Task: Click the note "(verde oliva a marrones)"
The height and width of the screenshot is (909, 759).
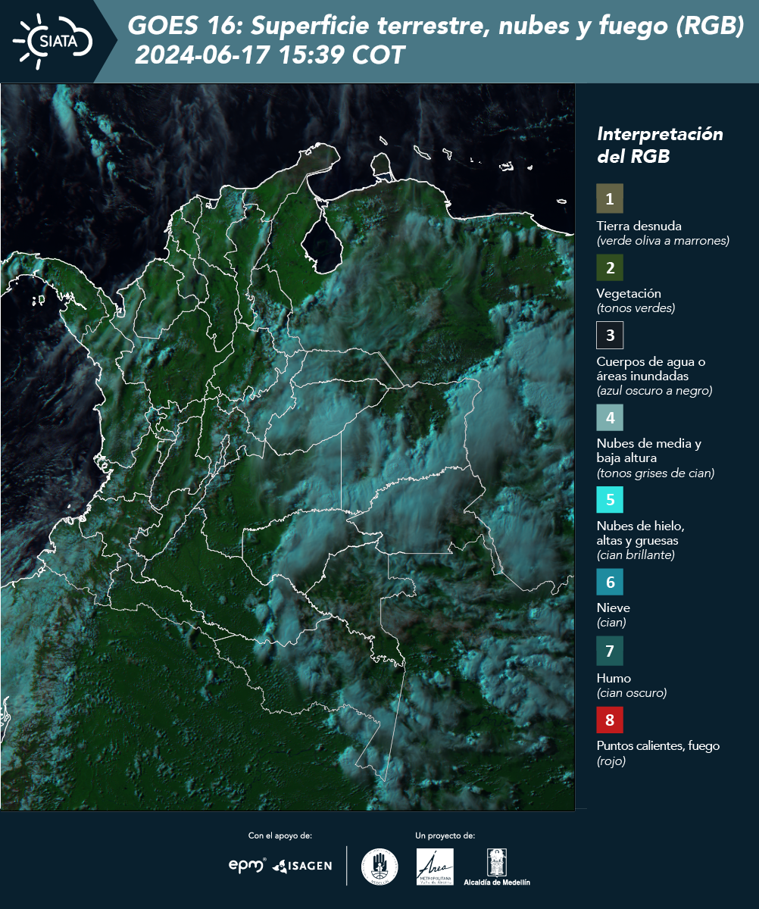Action: pos(663,241)
